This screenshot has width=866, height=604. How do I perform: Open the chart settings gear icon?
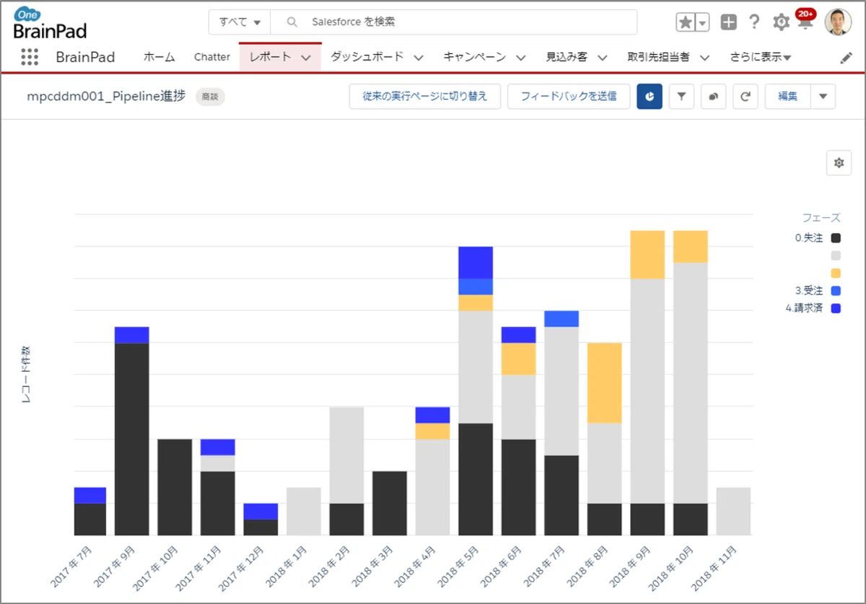tap(839, 163)
